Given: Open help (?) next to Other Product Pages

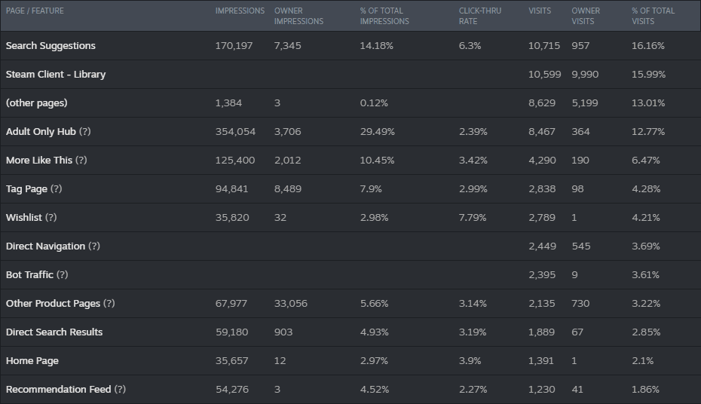Looking at the screenshot, I should (109, 303).
